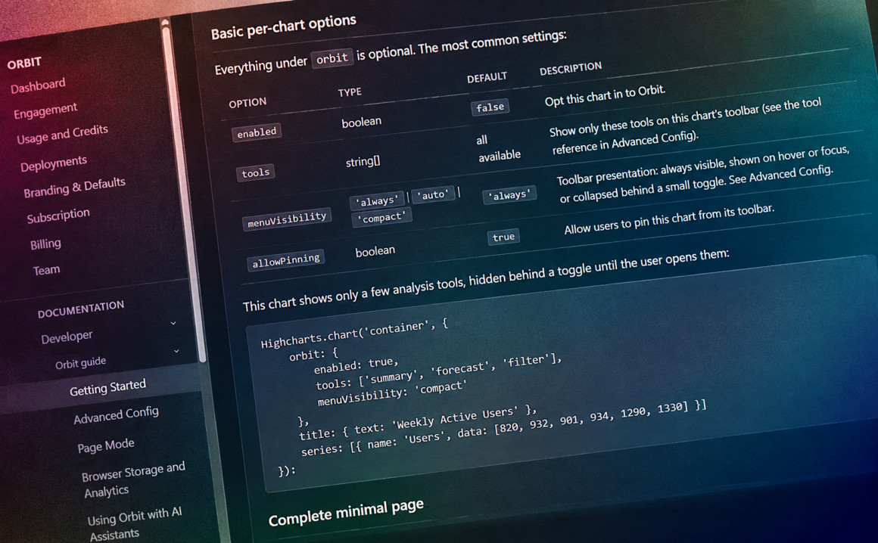This screenshot has height=543, width=878.
Task: Open Using Orbit with AI Assistants
Action: [135, 525]
